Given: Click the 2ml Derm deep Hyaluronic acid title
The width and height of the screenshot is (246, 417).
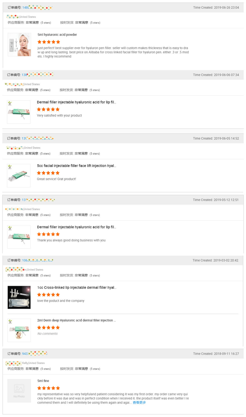Looking at the screenshot, I should click(x=76, y=321).
